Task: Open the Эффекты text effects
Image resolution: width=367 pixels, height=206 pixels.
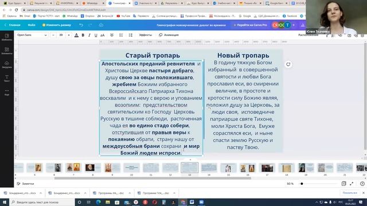Action: coord(145,35)
